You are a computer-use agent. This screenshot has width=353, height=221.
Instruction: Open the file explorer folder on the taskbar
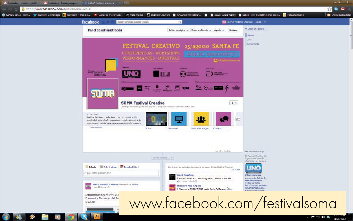[45, 217]
